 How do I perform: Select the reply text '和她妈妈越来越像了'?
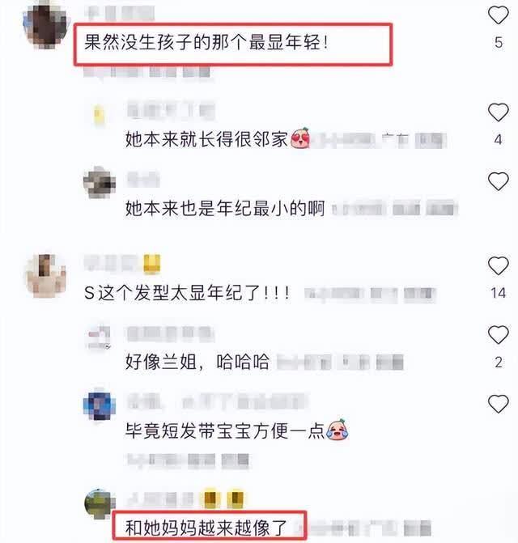click(x=206, y=528)
